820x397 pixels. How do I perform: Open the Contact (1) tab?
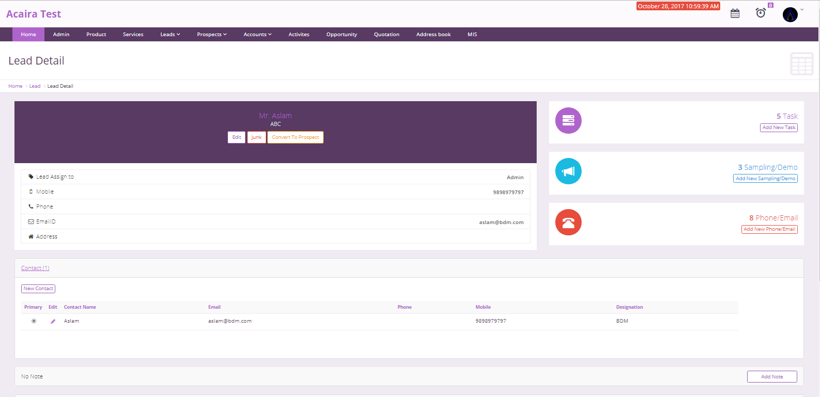[35, 268]
